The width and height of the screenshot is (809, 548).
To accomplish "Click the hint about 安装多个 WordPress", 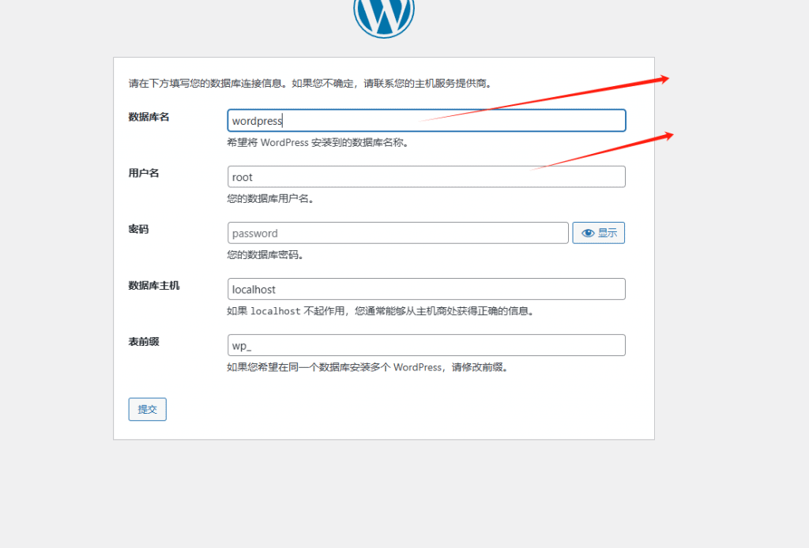I will [367, 367].
